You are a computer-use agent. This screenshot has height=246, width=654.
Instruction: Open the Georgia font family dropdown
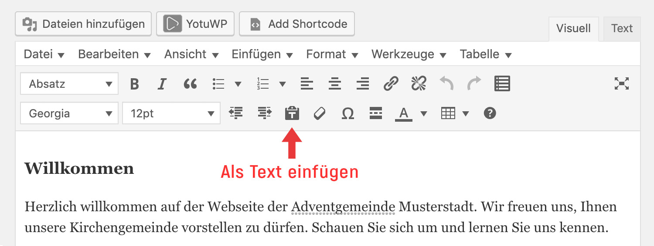69,113
